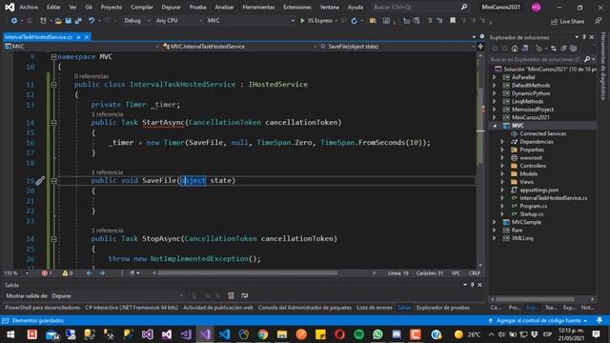Viewport: 610px width, 343px height.
Task: Switch to PowerShell para desarrolladores tab
Action: tap(42, 308)
